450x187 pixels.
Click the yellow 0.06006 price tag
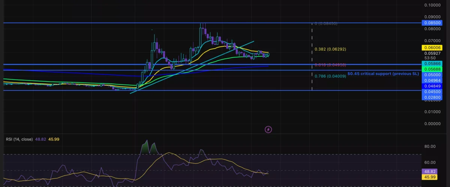(x=432, y=48)
